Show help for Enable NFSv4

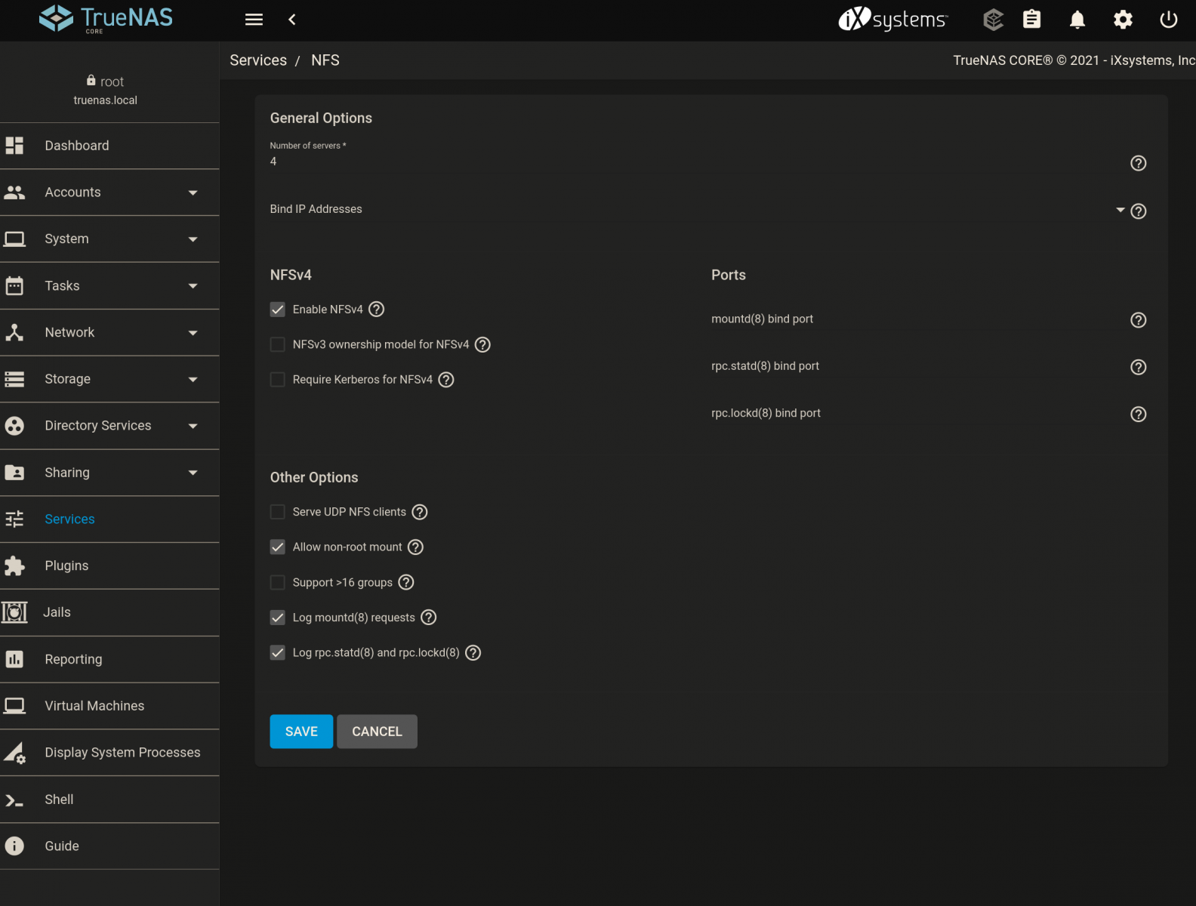pyautogui.click(x=377, y=310)
